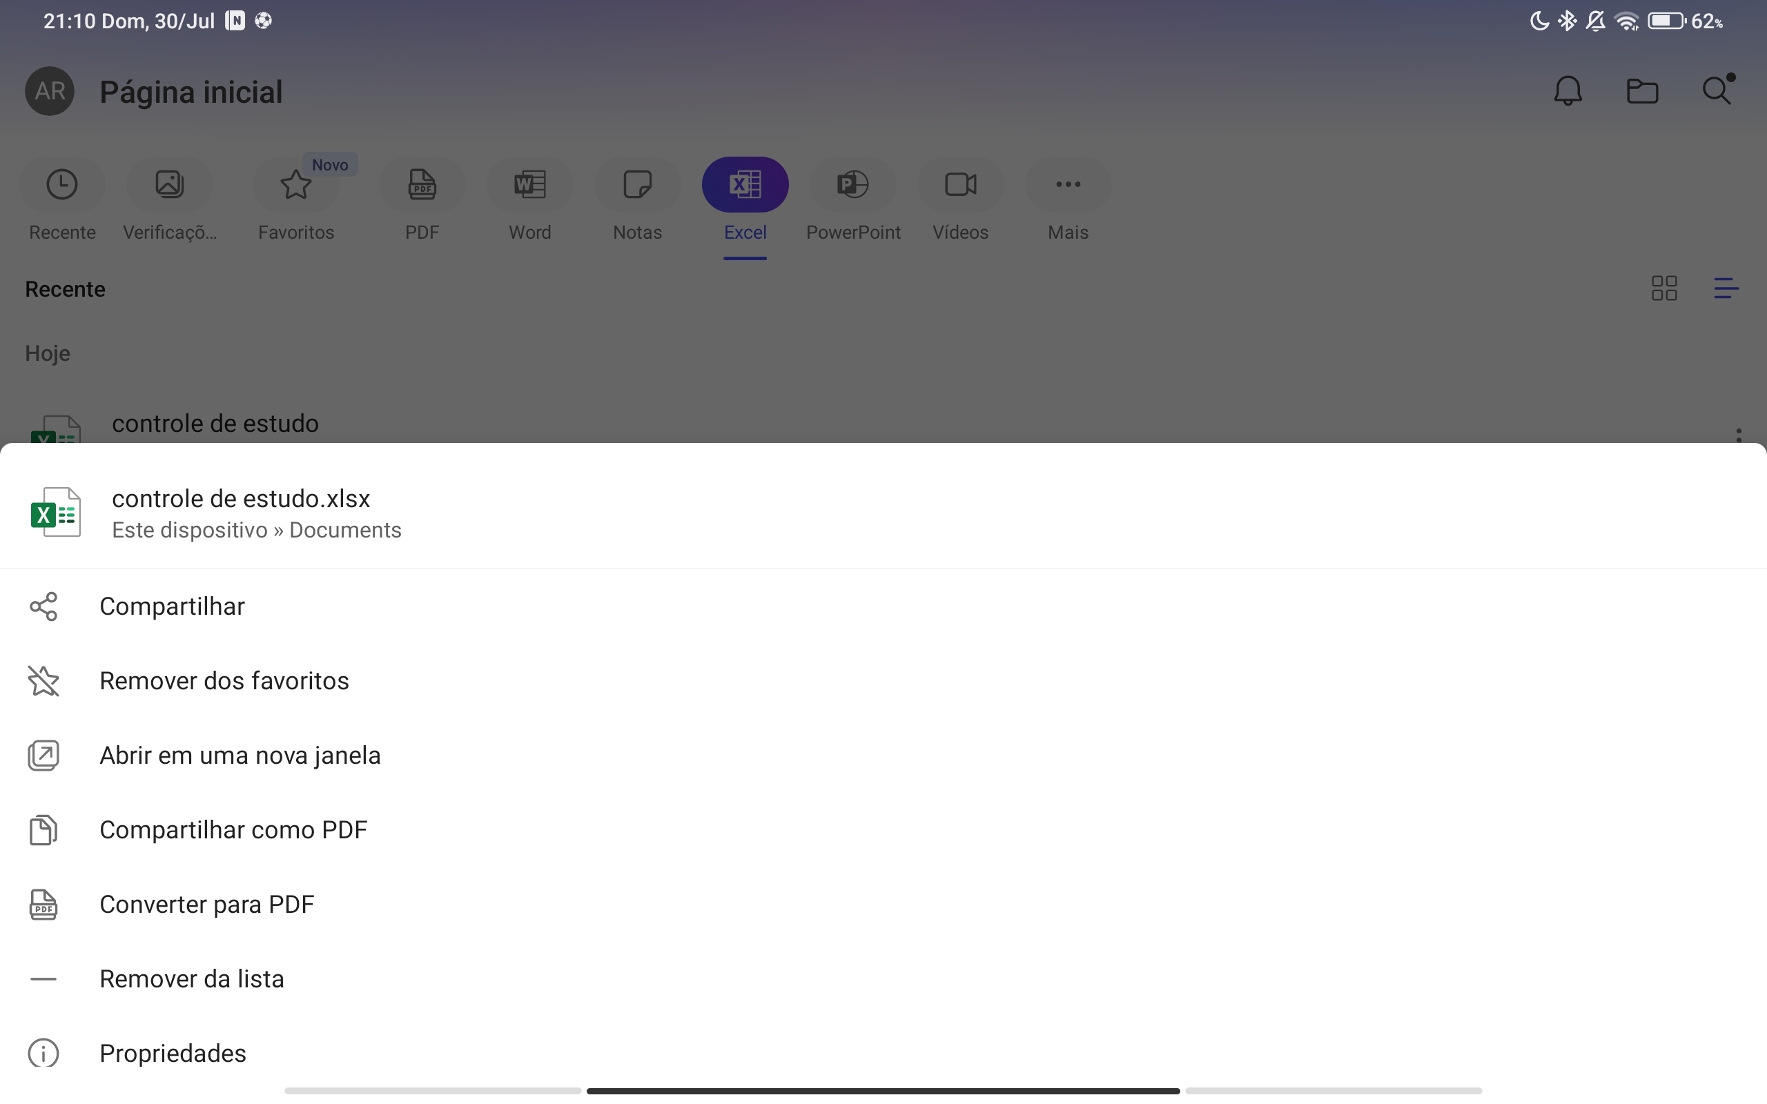This screenshot has width=1767, height=1104.
Task: Tap the controle de estudo.xlsx file header
Action: [x=241, y=513]
